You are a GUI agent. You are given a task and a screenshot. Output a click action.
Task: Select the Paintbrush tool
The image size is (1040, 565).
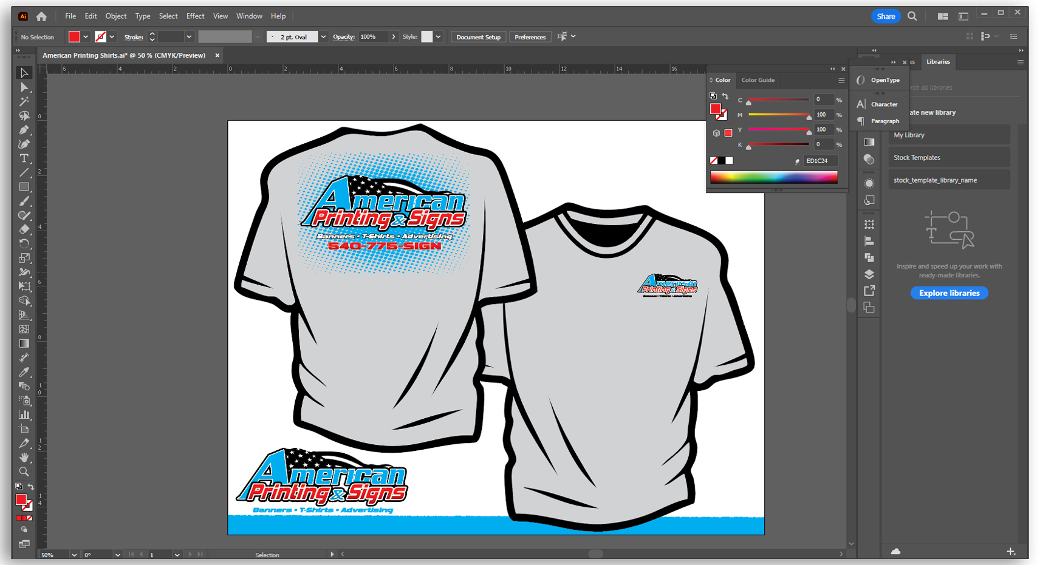24,200
